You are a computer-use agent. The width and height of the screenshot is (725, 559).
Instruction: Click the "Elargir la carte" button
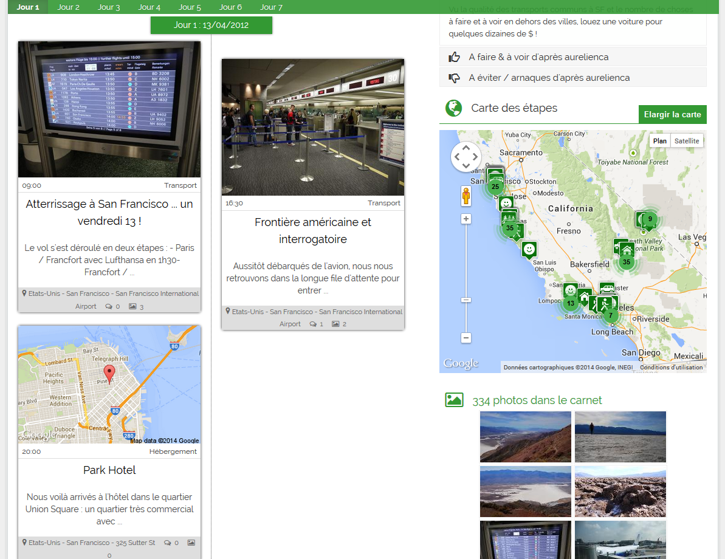point(672,114)
